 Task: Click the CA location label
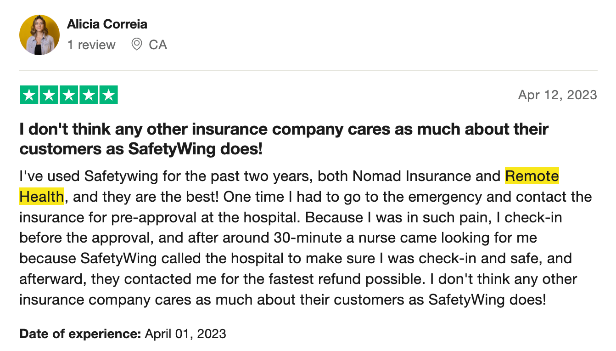click(158, 45)
